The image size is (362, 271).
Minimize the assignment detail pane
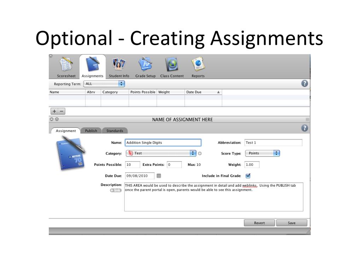(57, 119)
